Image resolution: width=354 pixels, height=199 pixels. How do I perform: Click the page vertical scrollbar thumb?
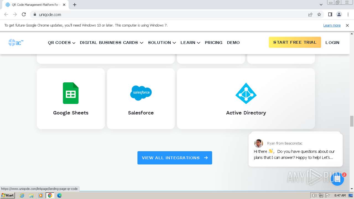[x=352, y=121]
